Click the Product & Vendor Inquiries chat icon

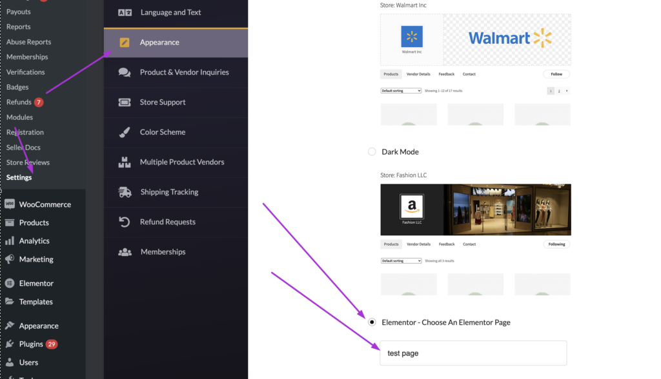(125, 72)
